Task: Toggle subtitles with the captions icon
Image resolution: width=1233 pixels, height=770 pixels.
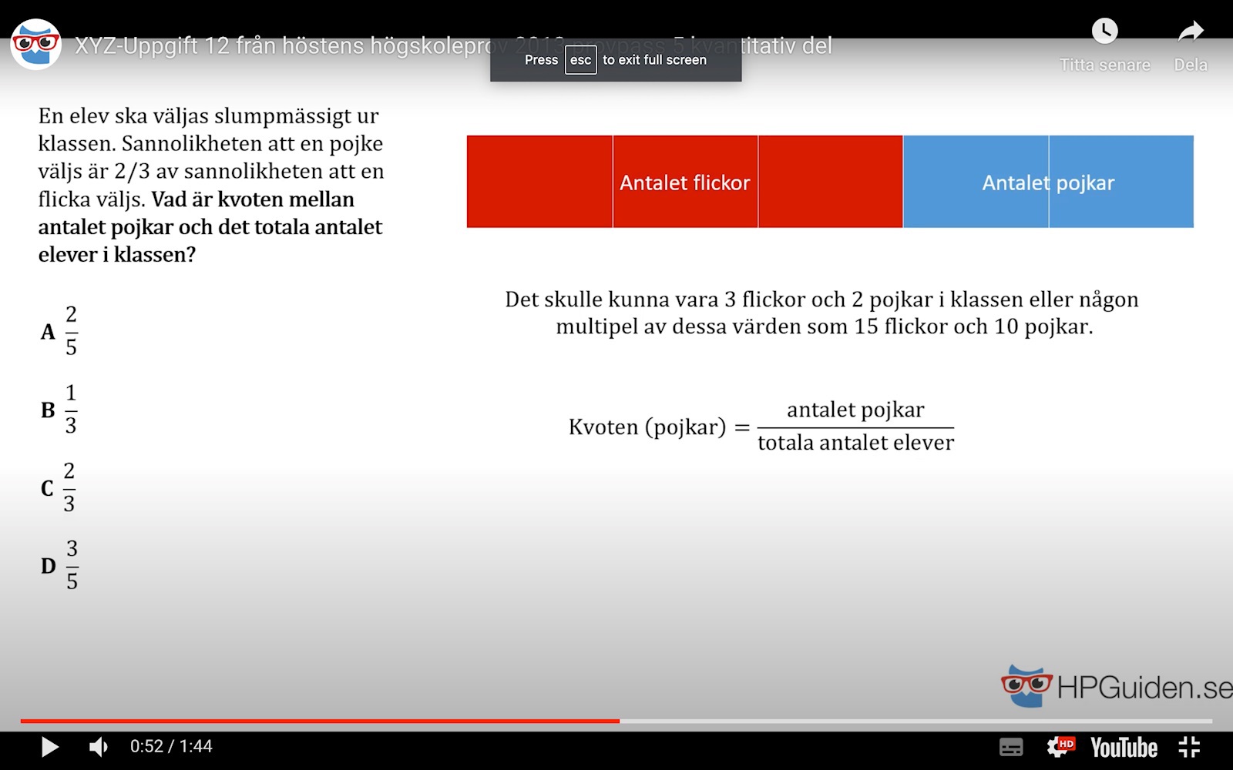Action: (1010, 747)
